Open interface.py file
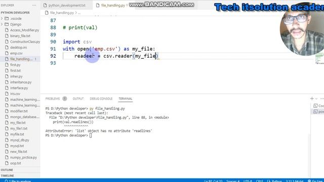 coord(19,88)
